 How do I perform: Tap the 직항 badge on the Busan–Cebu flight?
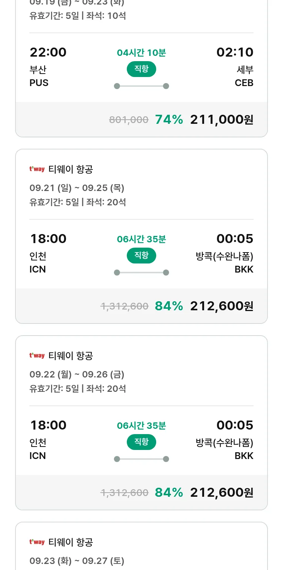[x=141, y=69]
